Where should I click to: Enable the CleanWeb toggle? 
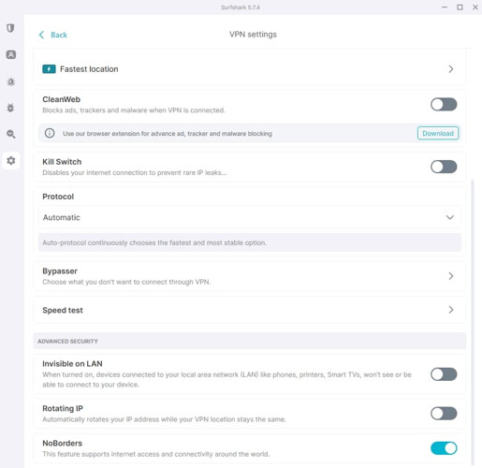click(x=444, y=105)
